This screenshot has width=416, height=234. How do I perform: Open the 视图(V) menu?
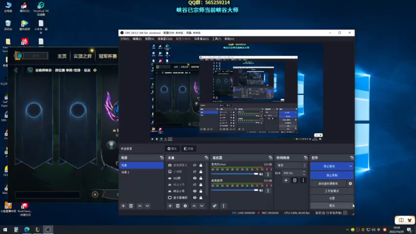click(149, 39)
